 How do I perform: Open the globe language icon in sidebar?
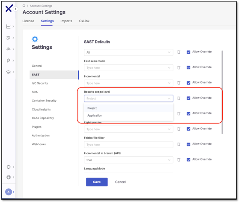click(8, 177)
